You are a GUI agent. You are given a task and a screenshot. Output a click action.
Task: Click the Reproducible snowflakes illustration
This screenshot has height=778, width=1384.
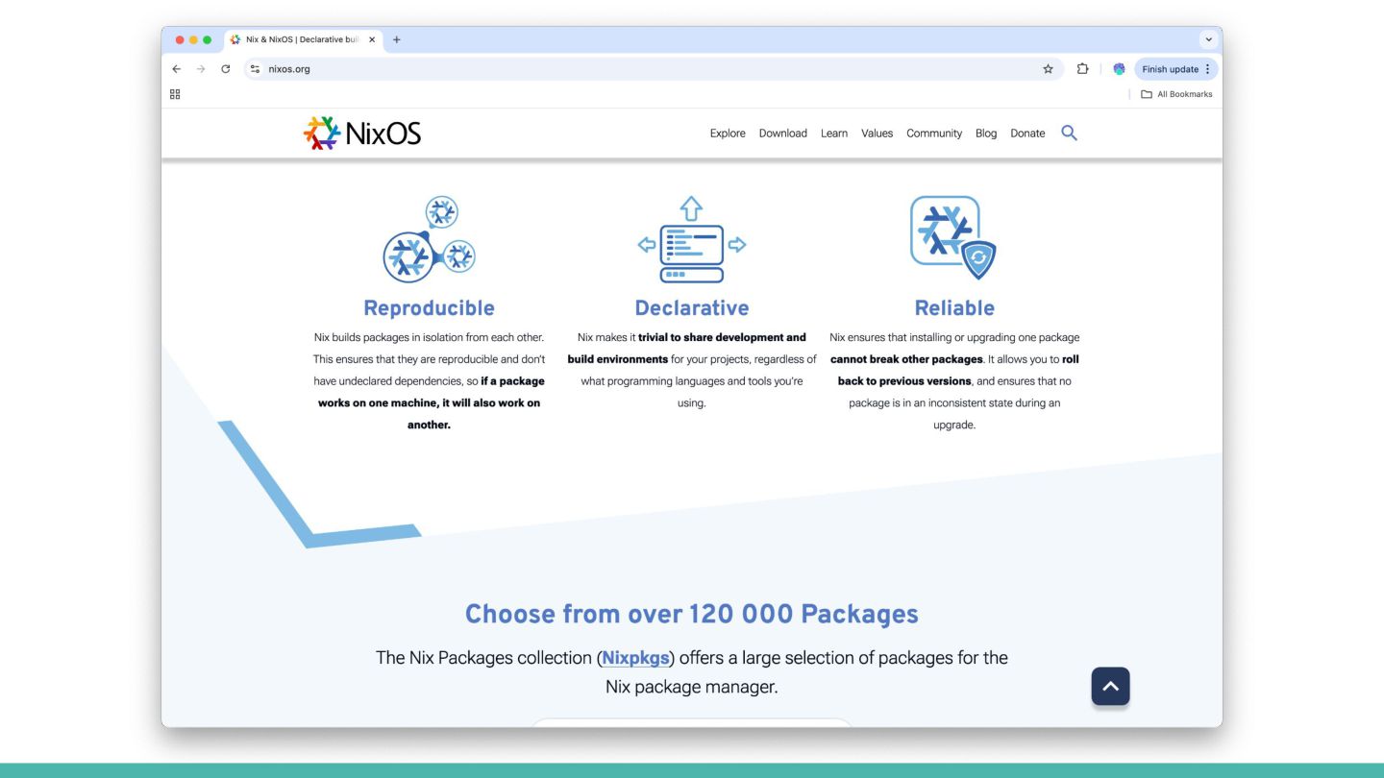(429, 238)
